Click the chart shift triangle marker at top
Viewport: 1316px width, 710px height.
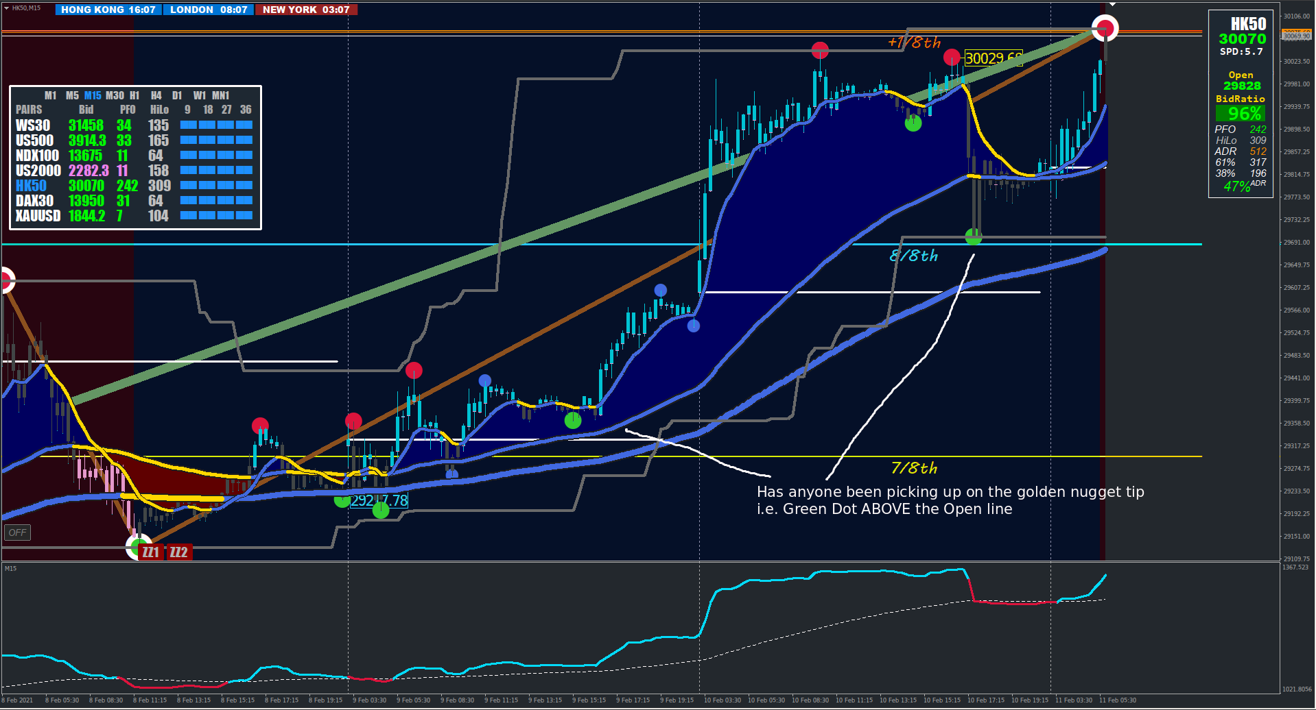pos(1112,4)
